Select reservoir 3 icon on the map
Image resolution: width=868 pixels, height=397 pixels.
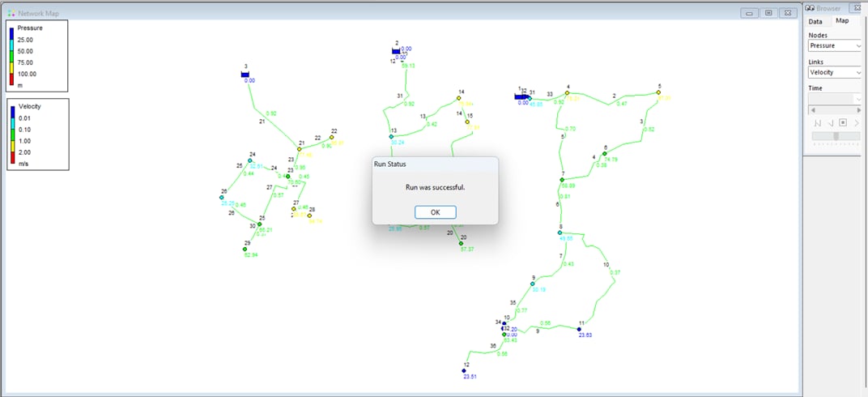point(246,75)
